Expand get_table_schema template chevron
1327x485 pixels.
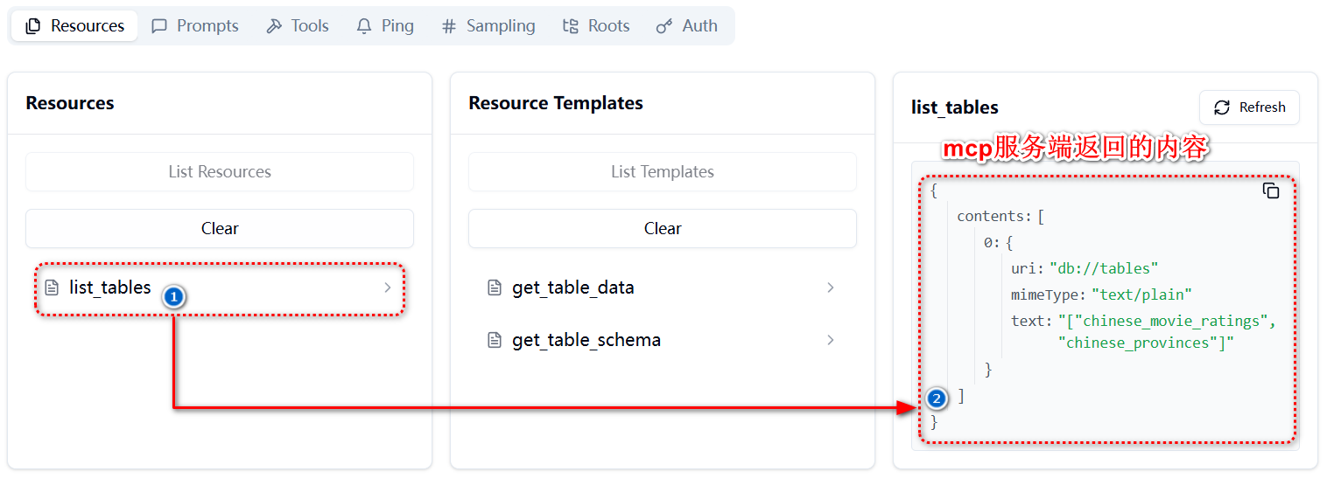tap(830, 340)
